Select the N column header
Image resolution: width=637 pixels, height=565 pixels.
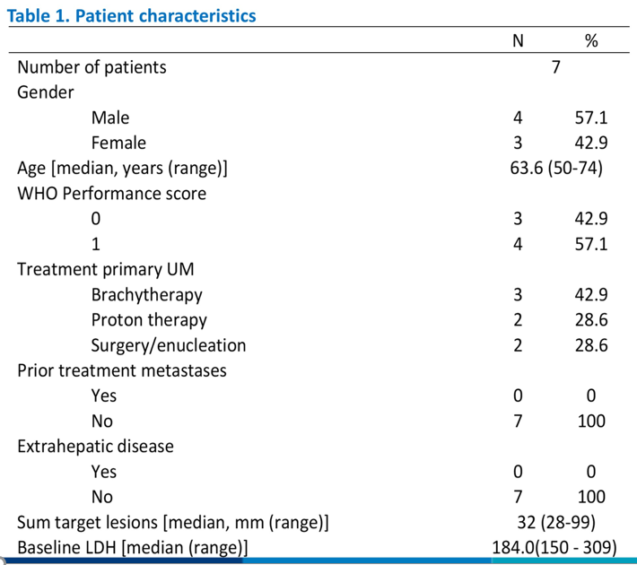coord(518,42)
